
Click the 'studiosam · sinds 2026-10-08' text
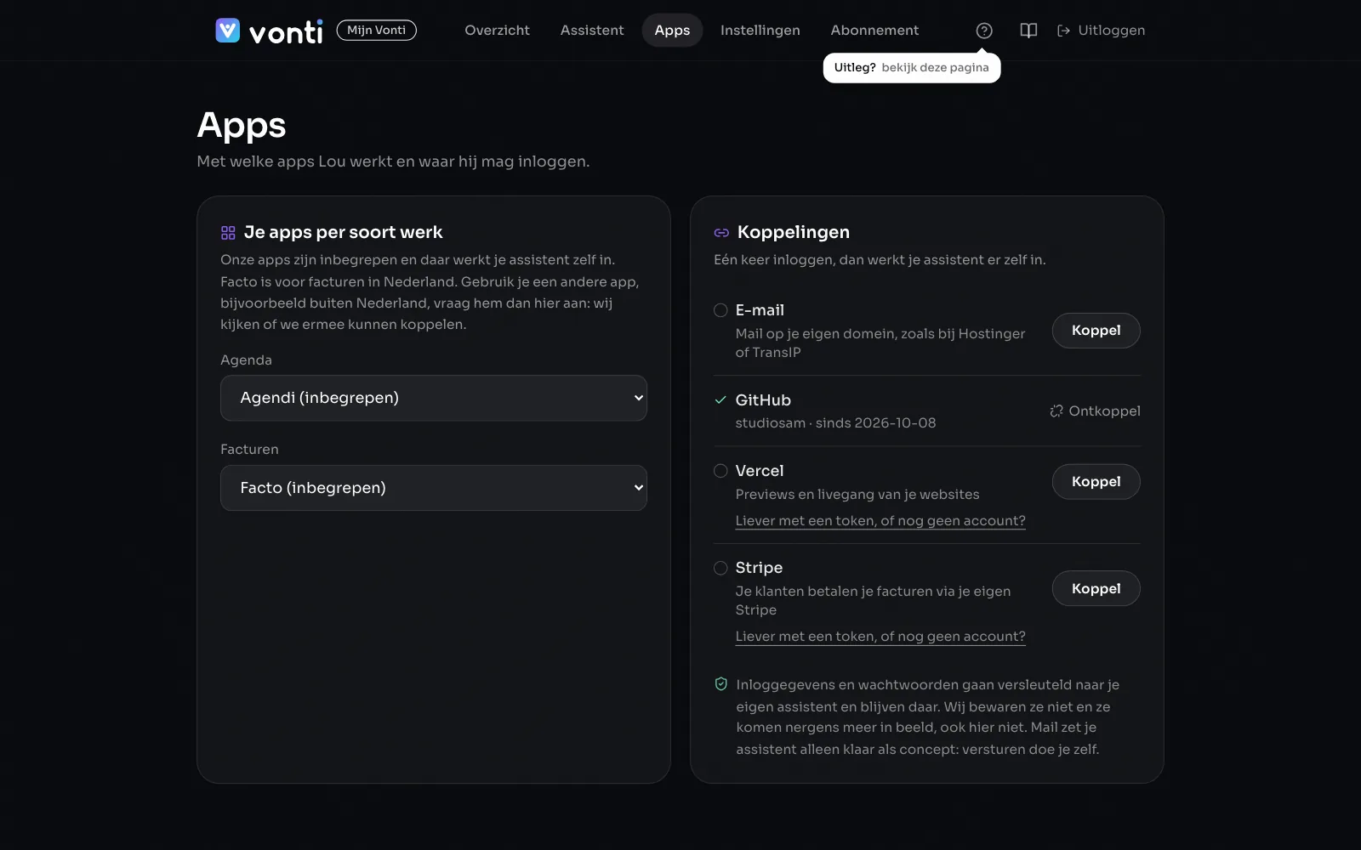[835, 423]
